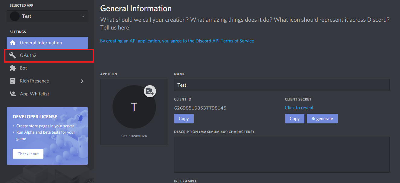
Task: Click the upload image icon on app icon
Action: [x=150, y=91]
